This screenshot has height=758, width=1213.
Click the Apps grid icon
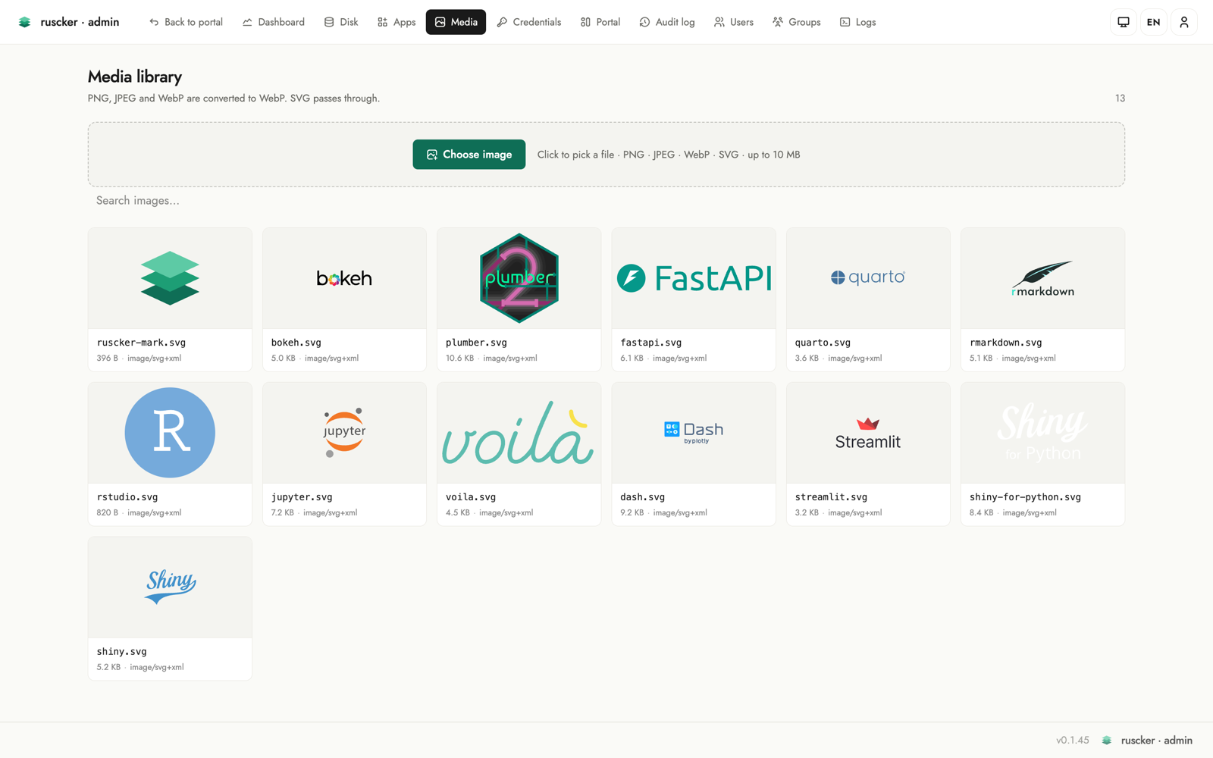[x=382, y=22]
